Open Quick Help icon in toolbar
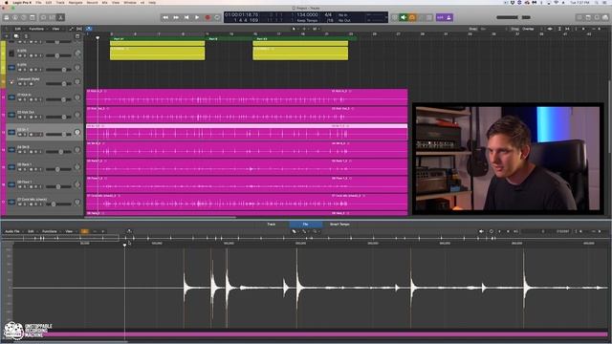This screenshot has height=344, width=612. 24,17
